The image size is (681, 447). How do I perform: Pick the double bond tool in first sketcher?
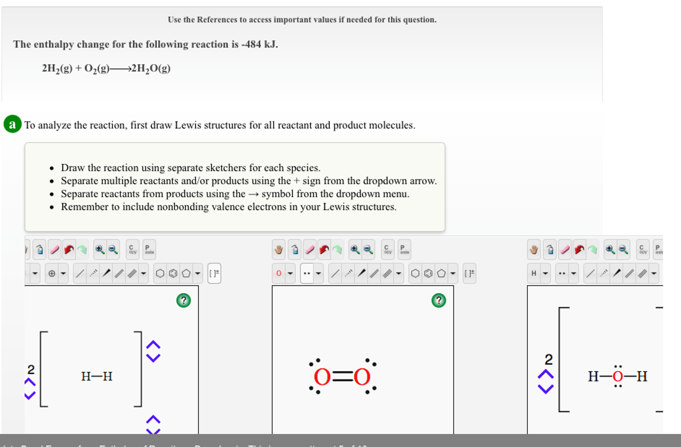point(119,273)
